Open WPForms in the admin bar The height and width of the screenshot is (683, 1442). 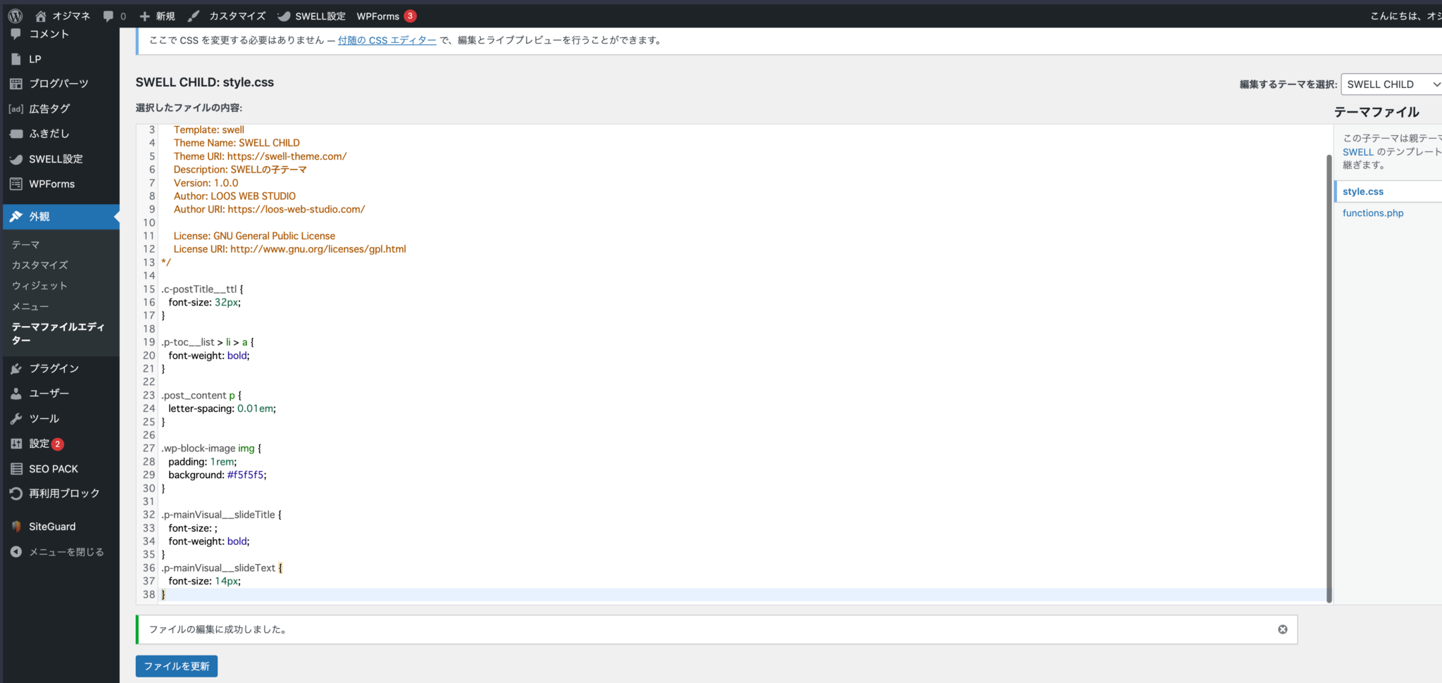click(x=378, y=15)
